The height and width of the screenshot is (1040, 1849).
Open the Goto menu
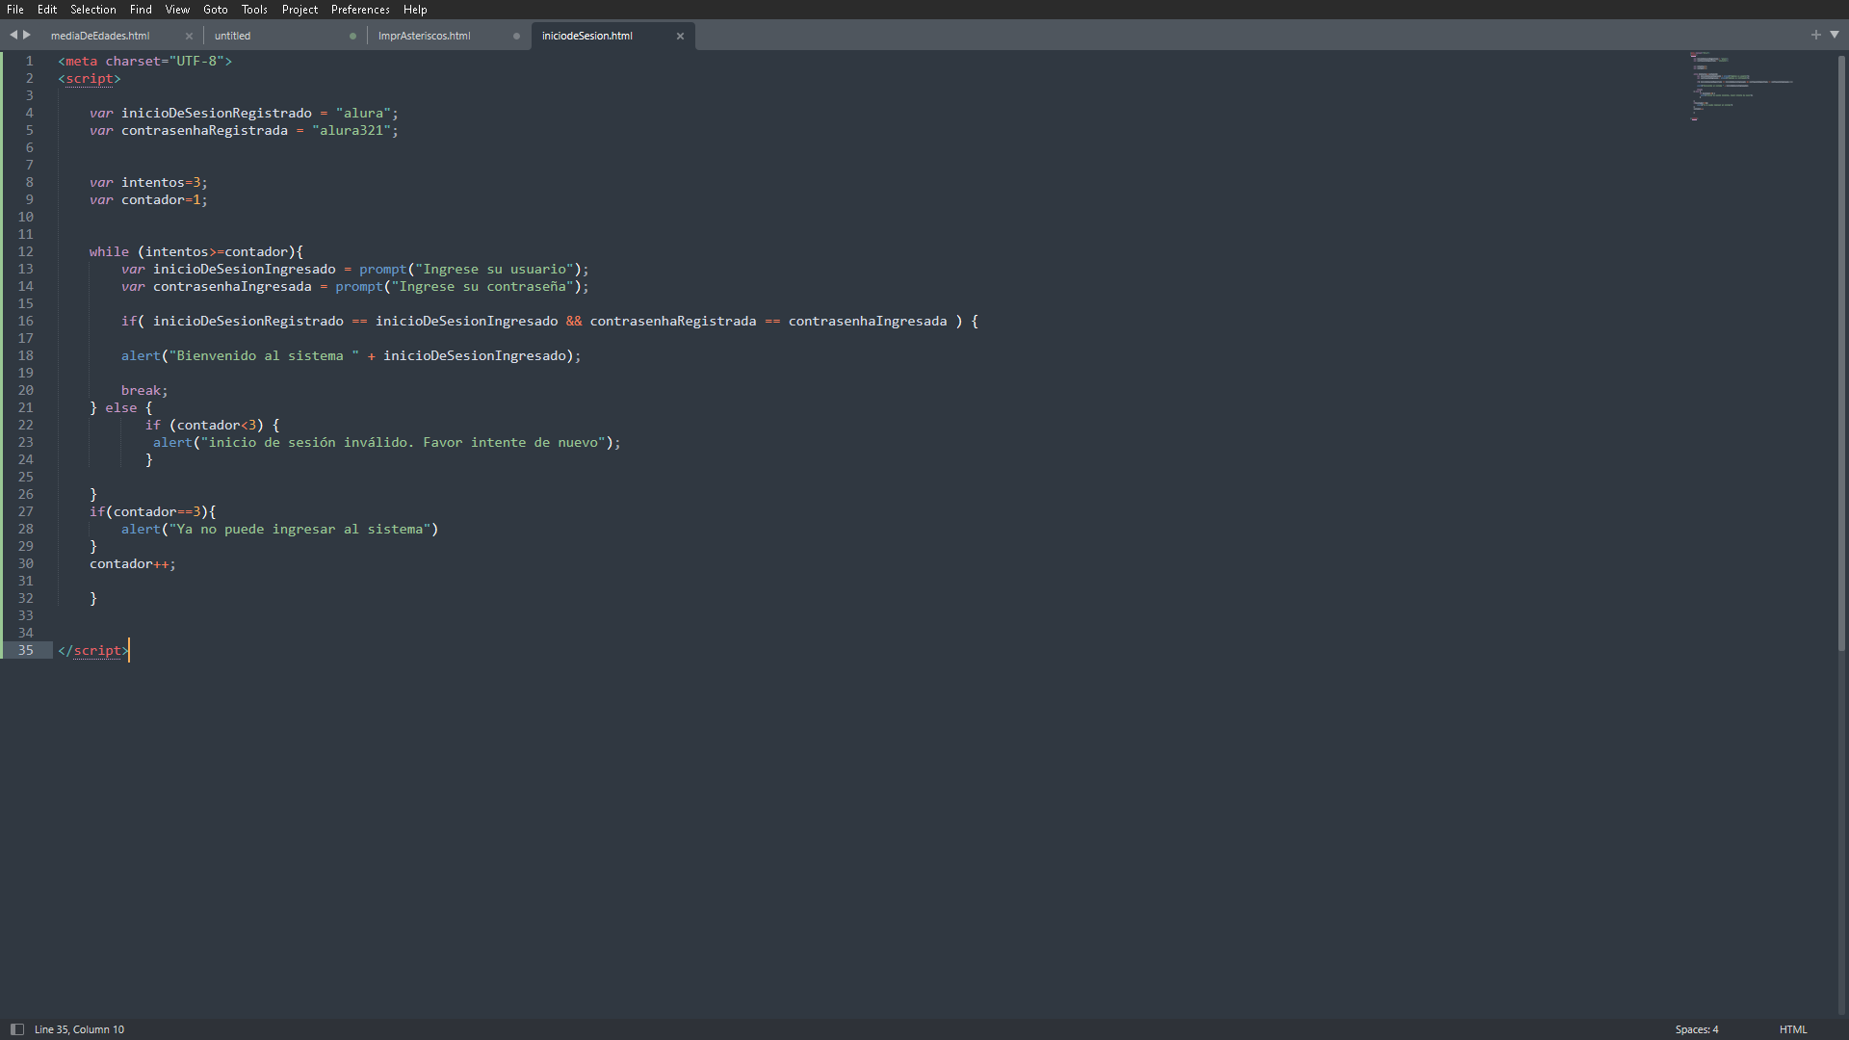[x=216, y=10]
